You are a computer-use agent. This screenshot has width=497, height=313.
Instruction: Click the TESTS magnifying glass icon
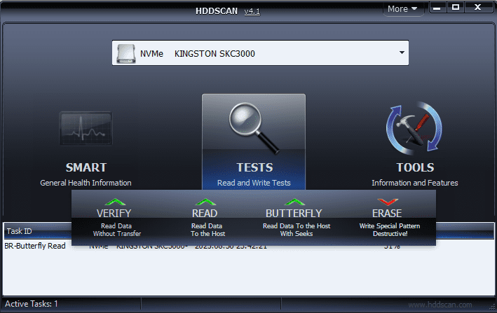(254, 128)
